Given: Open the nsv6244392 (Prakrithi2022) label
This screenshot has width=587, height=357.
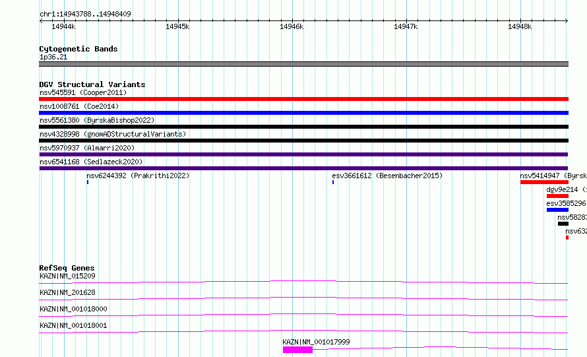Looking at the screenshot, I should point(138,176).
